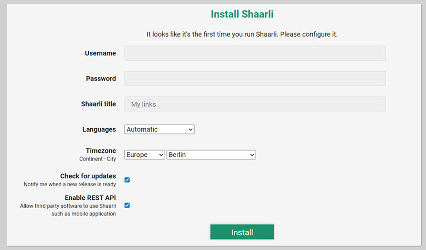Click the 'Timezone' label
The width and height of the screenshot is (426, 250).
tap(101, 151)
